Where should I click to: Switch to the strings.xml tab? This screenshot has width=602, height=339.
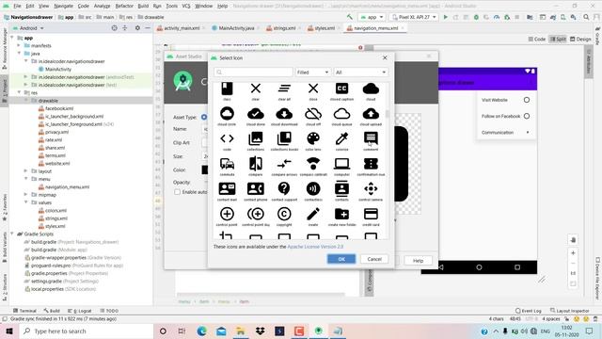283,28
